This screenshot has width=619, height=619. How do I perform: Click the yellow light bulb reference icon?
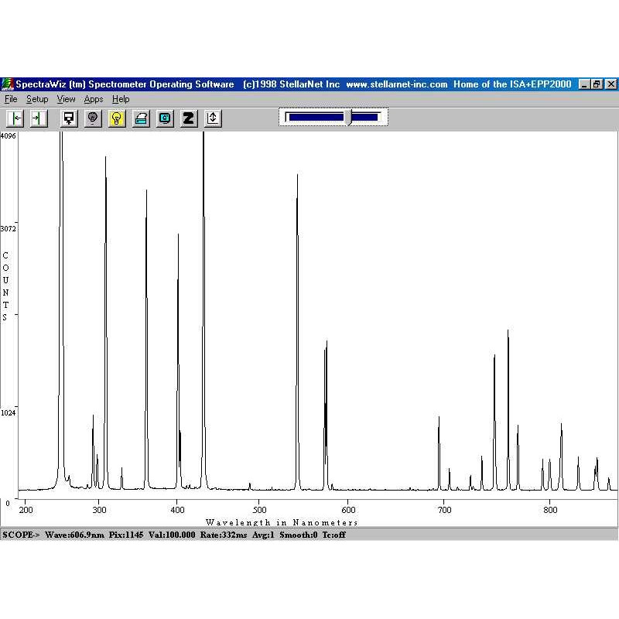pos(117,118)
